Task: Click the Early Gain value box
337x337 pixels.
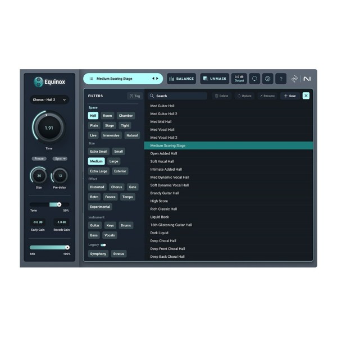Action: coord(38,222)
